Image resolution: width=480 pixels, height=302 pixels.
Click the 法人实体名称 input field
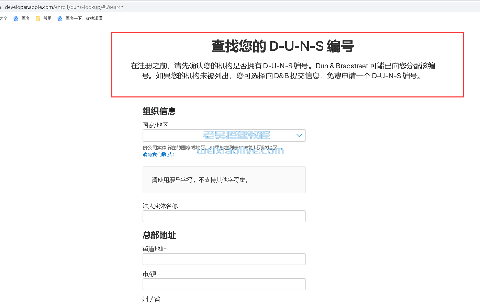click(224, 216)
